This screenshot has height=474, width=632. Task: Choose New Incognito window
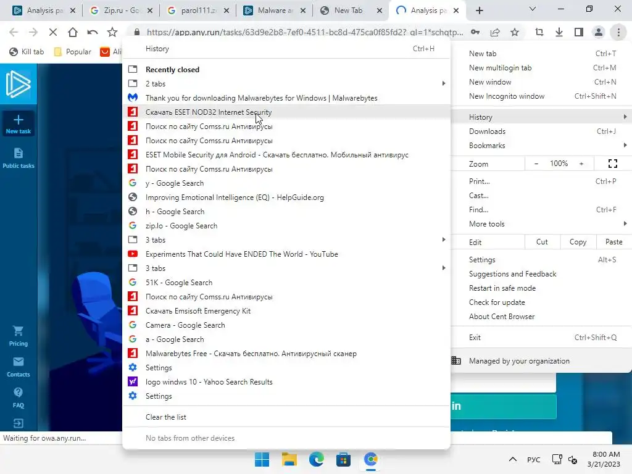(541, 96)
